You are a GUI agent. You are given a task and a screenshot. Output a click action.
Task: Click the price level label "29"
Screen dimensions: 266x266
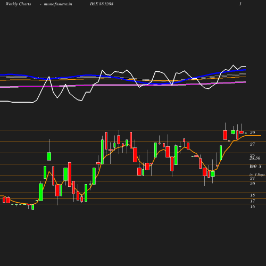[252, 132]
